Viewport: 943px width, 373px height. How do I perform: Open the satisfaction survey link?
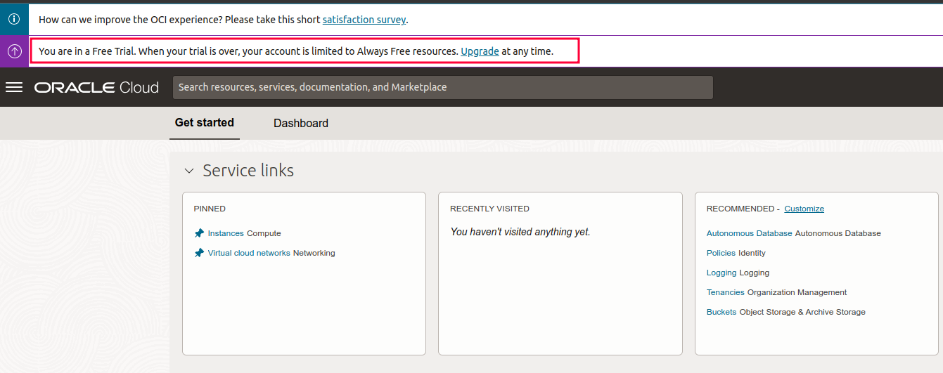coord(364,20)
